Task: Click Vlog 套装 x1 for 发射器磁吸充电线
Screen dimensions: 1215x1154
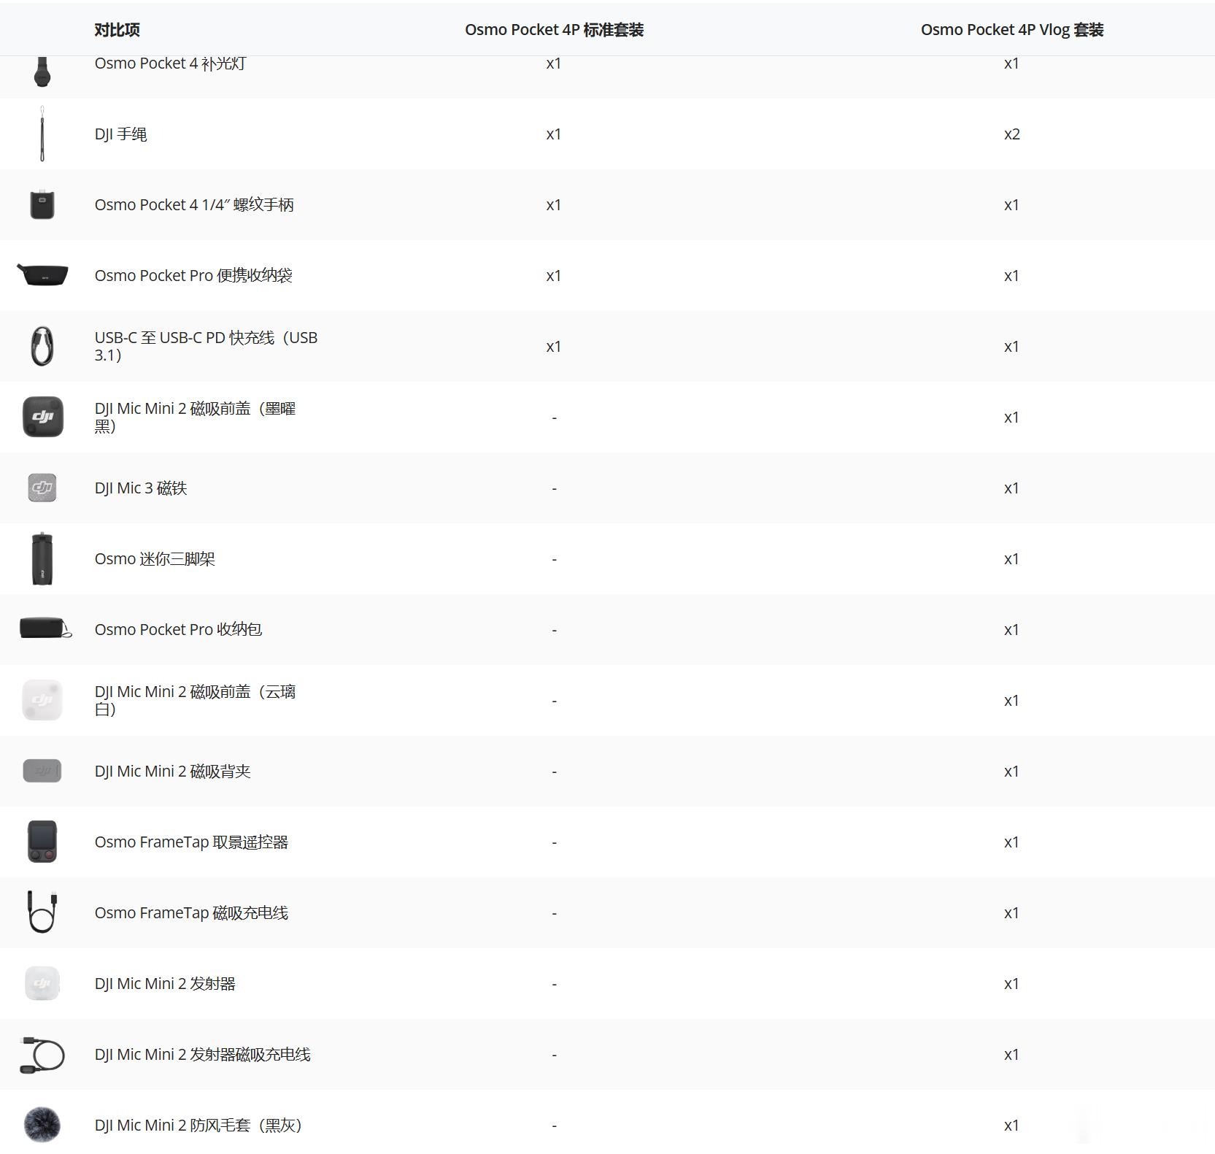Action: click(1011, 1055)
